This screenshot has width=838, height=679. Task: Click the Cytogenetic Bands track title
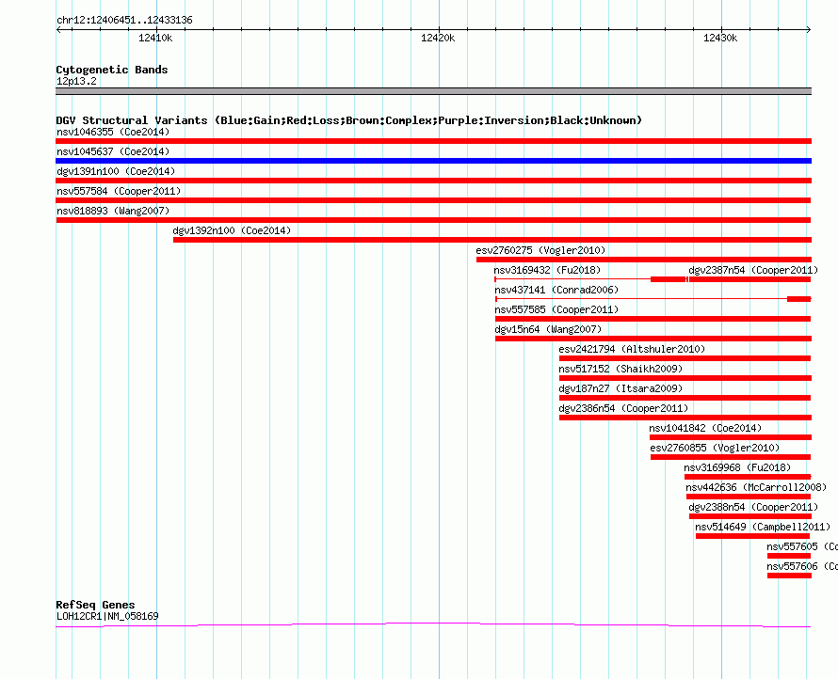(x=112, y=70)
